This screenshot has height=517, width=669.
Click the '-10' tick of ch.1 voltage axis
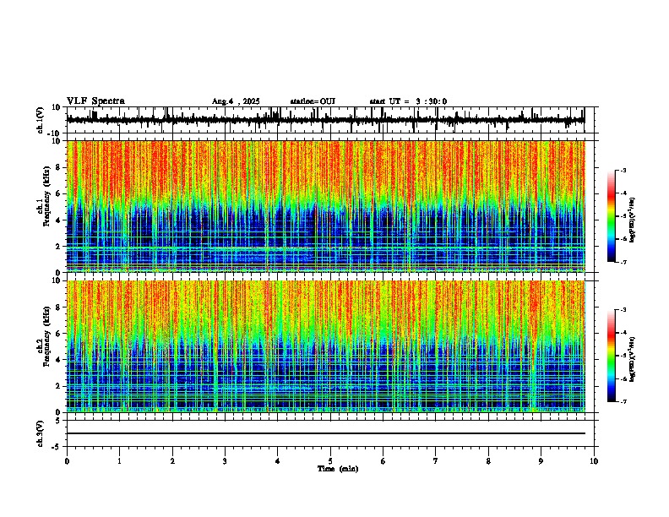pyautogui.click(x=55, y=133)
